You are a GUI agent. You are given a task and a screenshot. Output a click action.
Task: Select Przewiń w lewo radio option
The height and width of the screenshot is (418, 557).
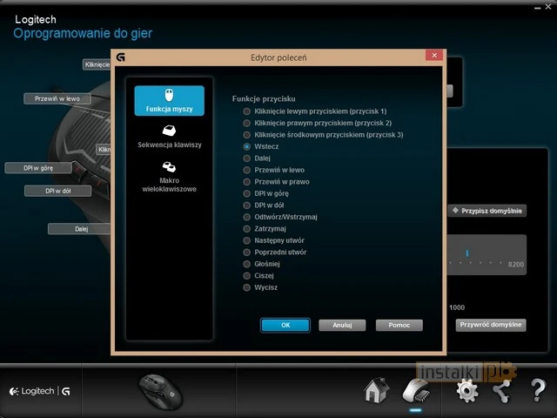click(x=246, y=170)
